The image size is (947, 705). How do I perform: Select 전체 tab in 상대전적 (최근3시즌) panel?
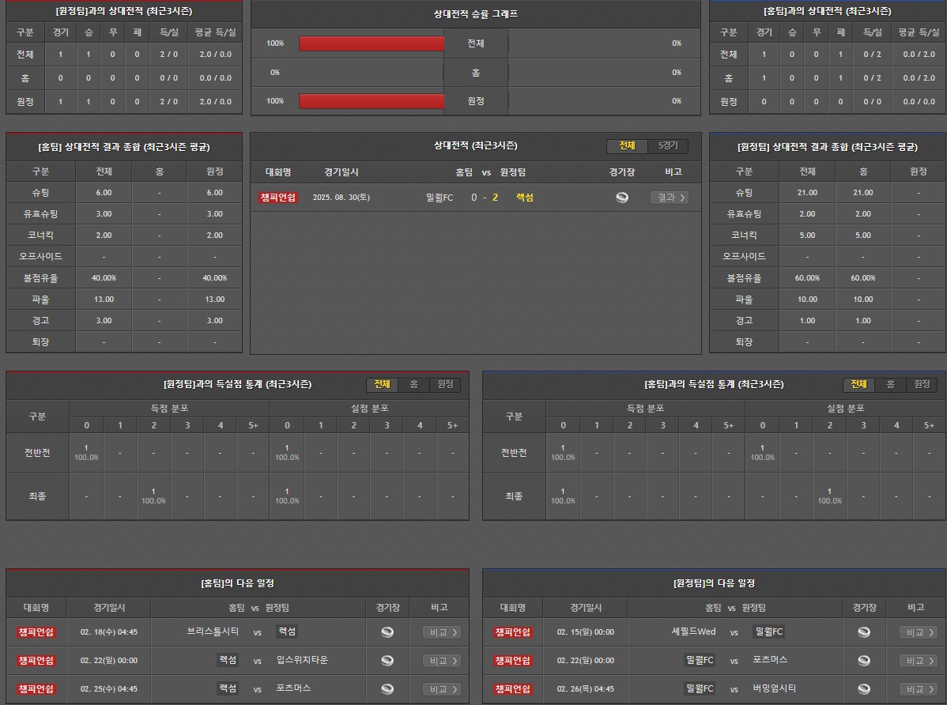pyautogui.click(x=627, y=146)
